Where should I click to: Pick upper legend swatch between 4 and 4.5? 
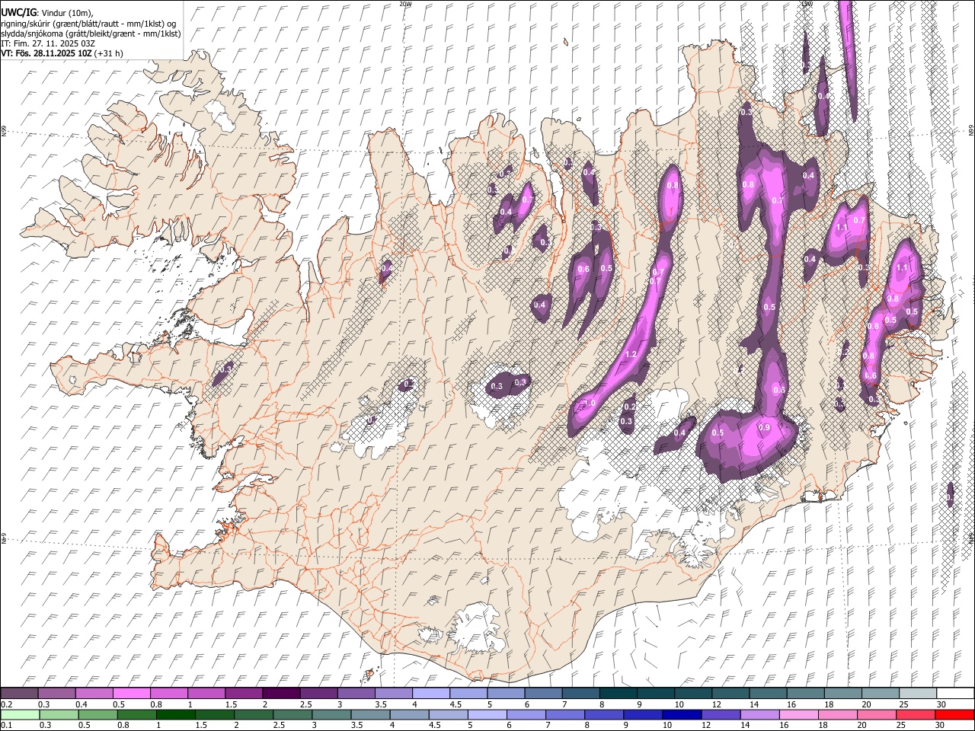pos(430,694)
